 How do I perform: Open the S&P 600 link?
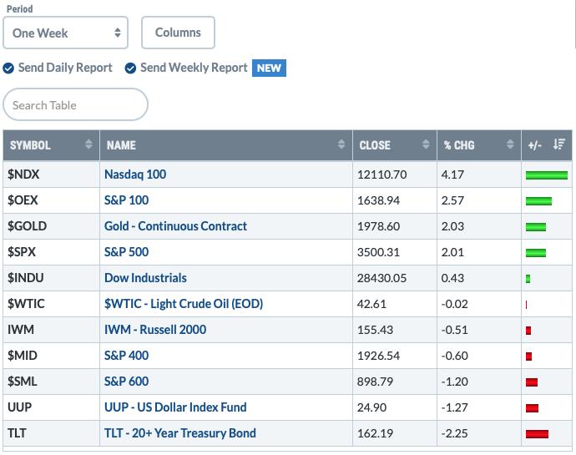(x=126, y=382)
